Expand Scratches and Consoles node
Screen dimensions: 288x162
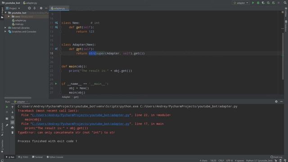point(5,31)
